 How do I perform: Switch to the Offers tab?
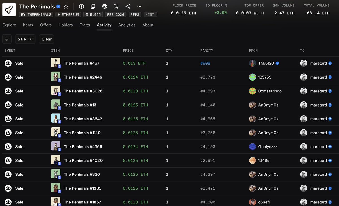46,25
